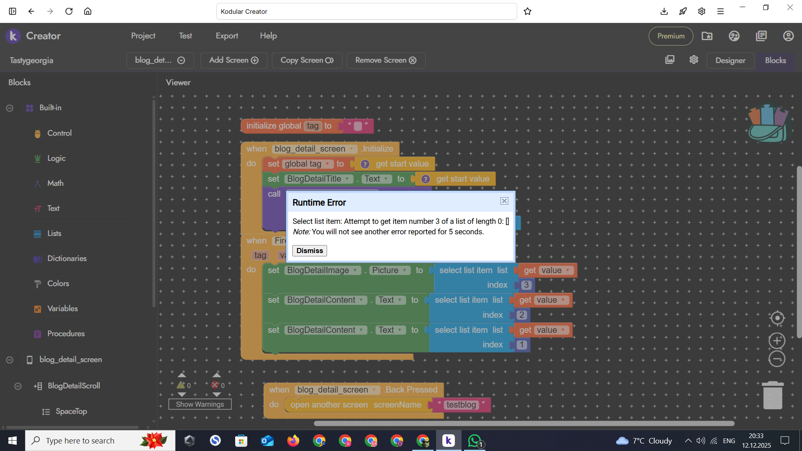Open project settings gear icon
Viewport: 802px width, 451px height.
click(694, 60)
